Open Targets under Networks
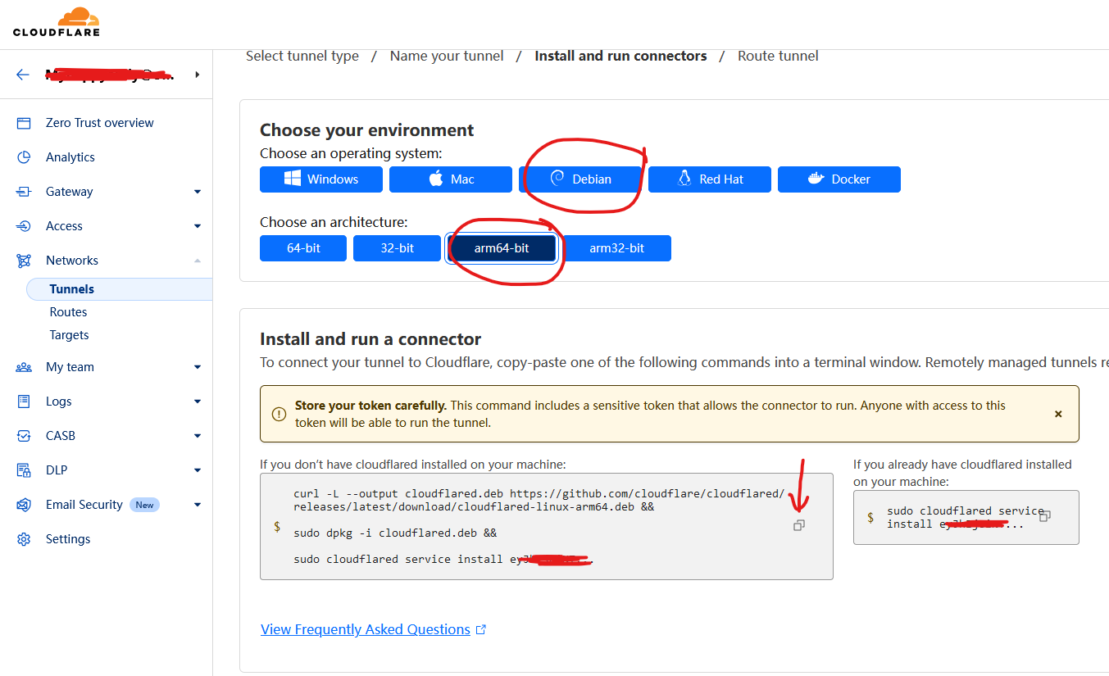The image size is (1109, 676). coord(69,335)
